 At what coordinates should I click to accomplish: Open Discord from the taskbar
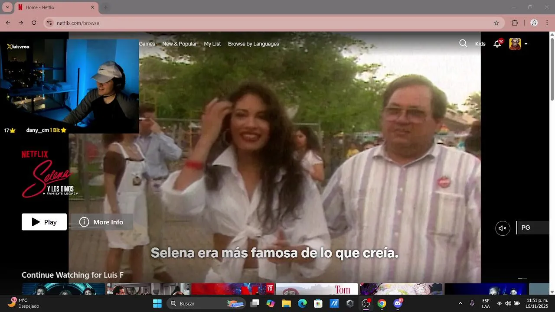pos(398,303)
